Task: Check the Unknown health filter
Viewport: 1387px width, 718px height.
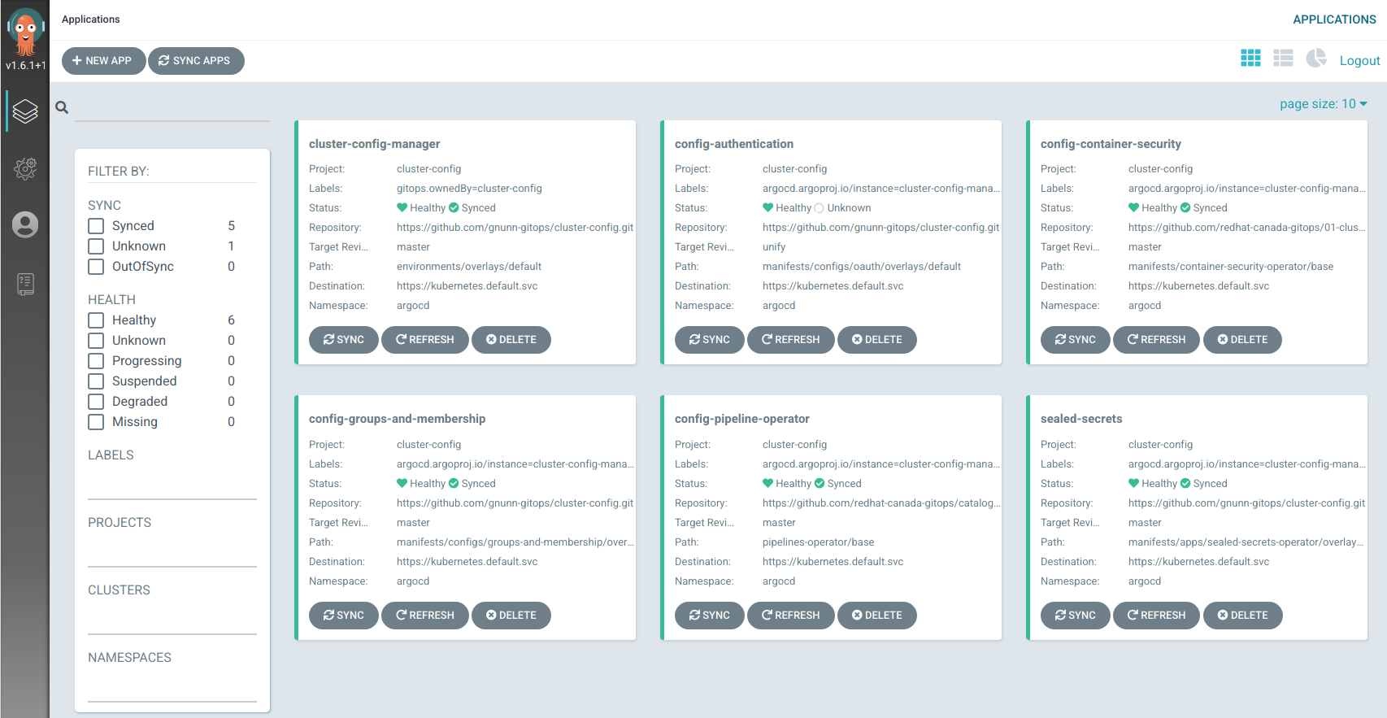Action: (96, 341)
